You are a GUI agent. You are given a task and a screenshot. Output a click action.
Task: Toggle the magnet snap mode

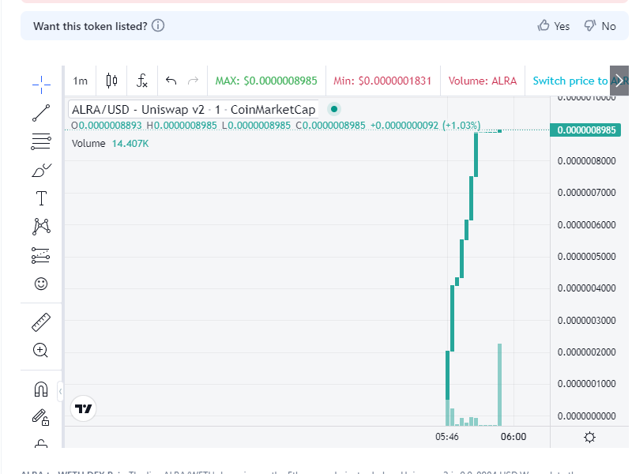point(41,389)
